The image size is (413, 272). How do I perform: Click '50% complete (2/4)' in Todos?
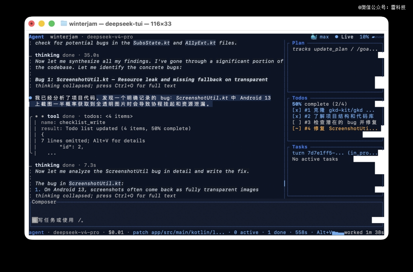pyautogui.click(x=319, y=104)
